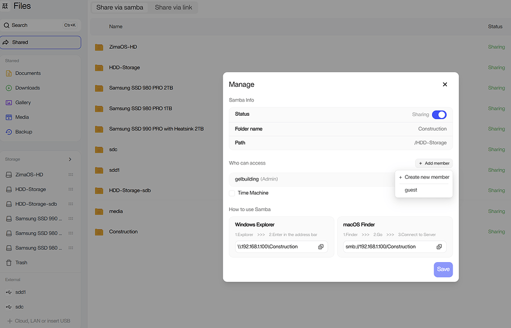Click Construction folder icon in shared list
511x328 pixels.
[x=99, y=232]
